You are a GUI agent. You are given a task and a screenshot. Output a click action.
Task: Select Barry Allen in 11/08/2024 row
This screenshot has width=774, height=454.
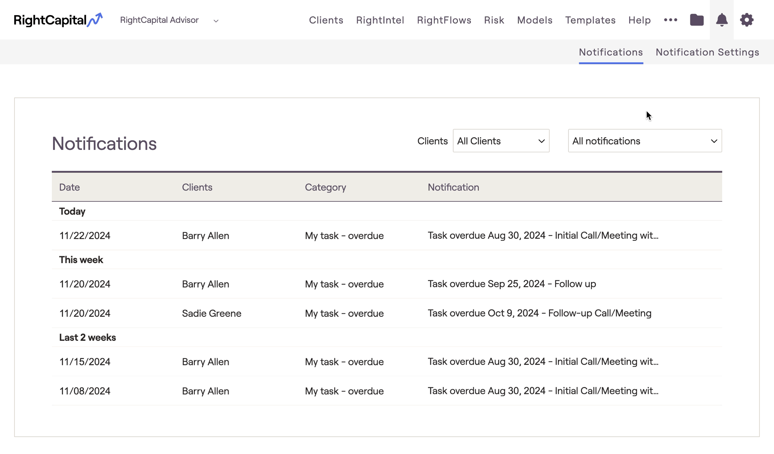(x=205, y=391)
